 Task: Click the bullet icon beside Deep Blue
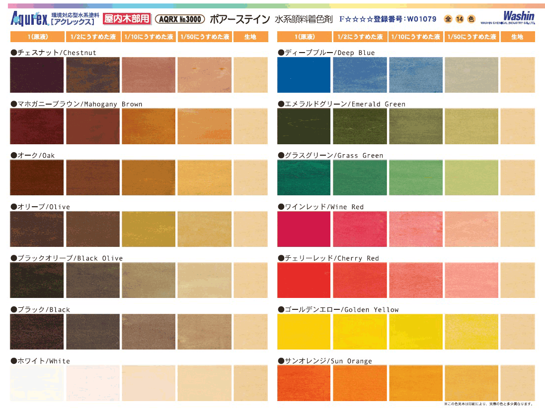(x=281, y=52)
